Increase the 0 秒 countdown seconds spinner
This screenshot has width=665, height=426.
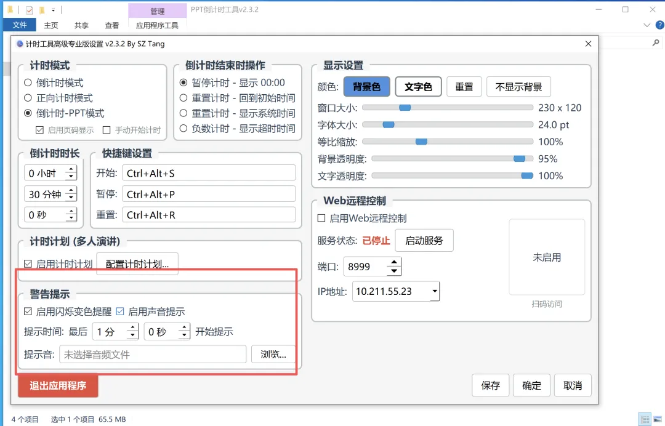[x=71, y=211]
